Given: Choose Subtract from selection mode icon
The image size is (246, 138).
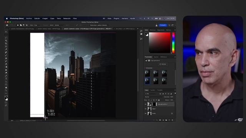Looking at the screenshot, I should [24, 25].
